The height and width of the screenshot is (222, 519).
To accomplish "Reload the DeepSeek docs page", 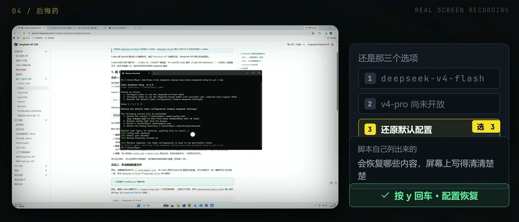I will pos(24,33).
